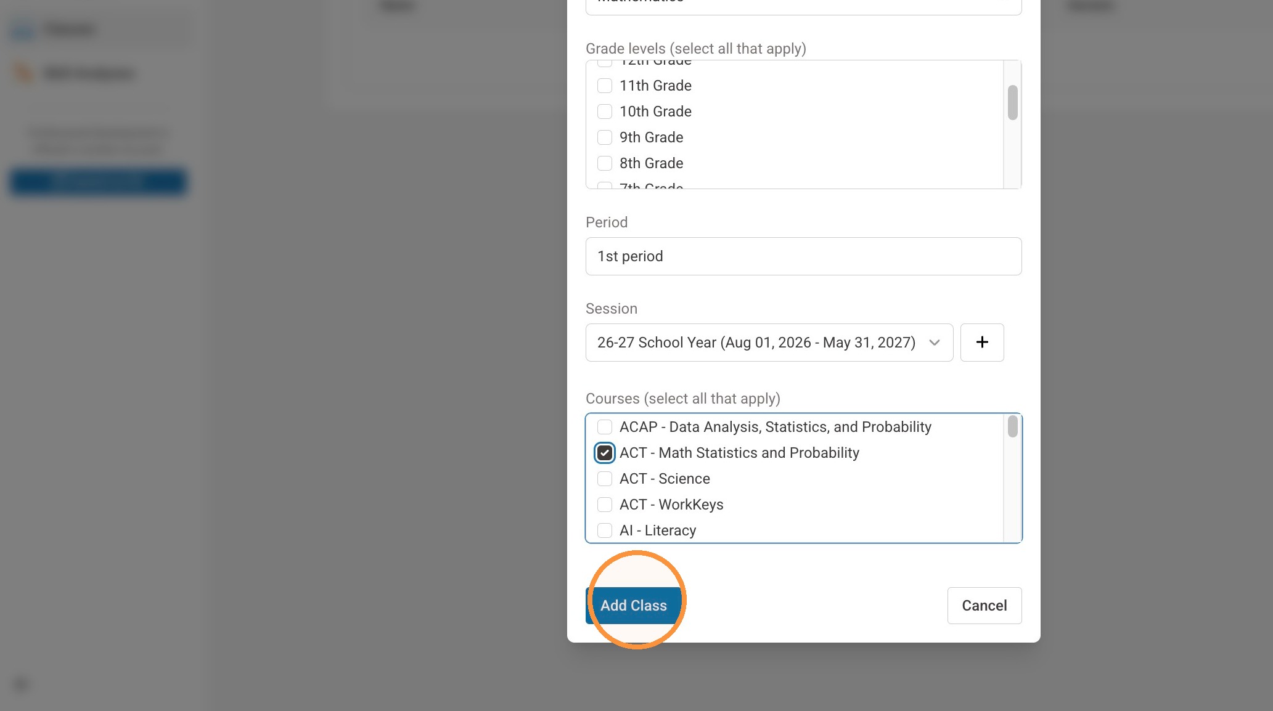The height and width of the screenshot is (711, 1273).
Task: Uncheck ACT - Math Statistics and Probability
Action: [605, 453]
